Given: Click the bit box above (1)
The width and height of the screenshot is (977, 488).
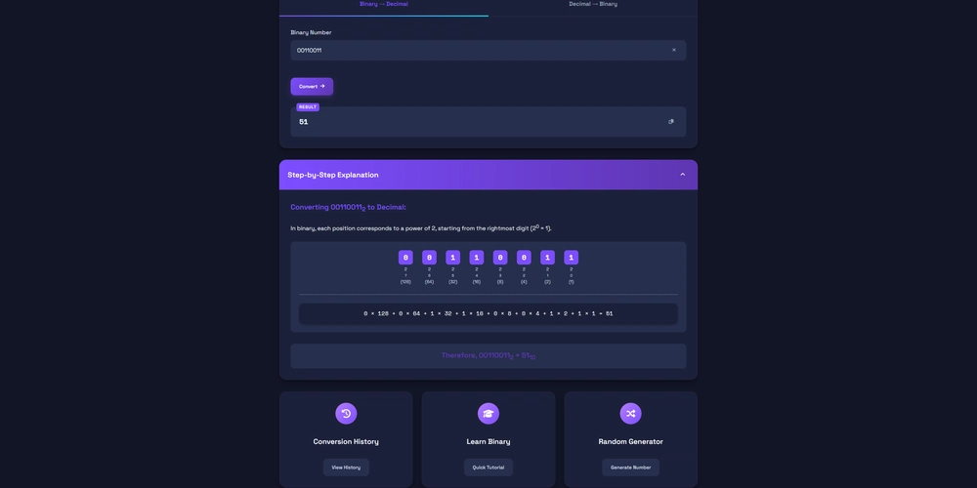Looking at the screenshot, I should click(572, 258).
